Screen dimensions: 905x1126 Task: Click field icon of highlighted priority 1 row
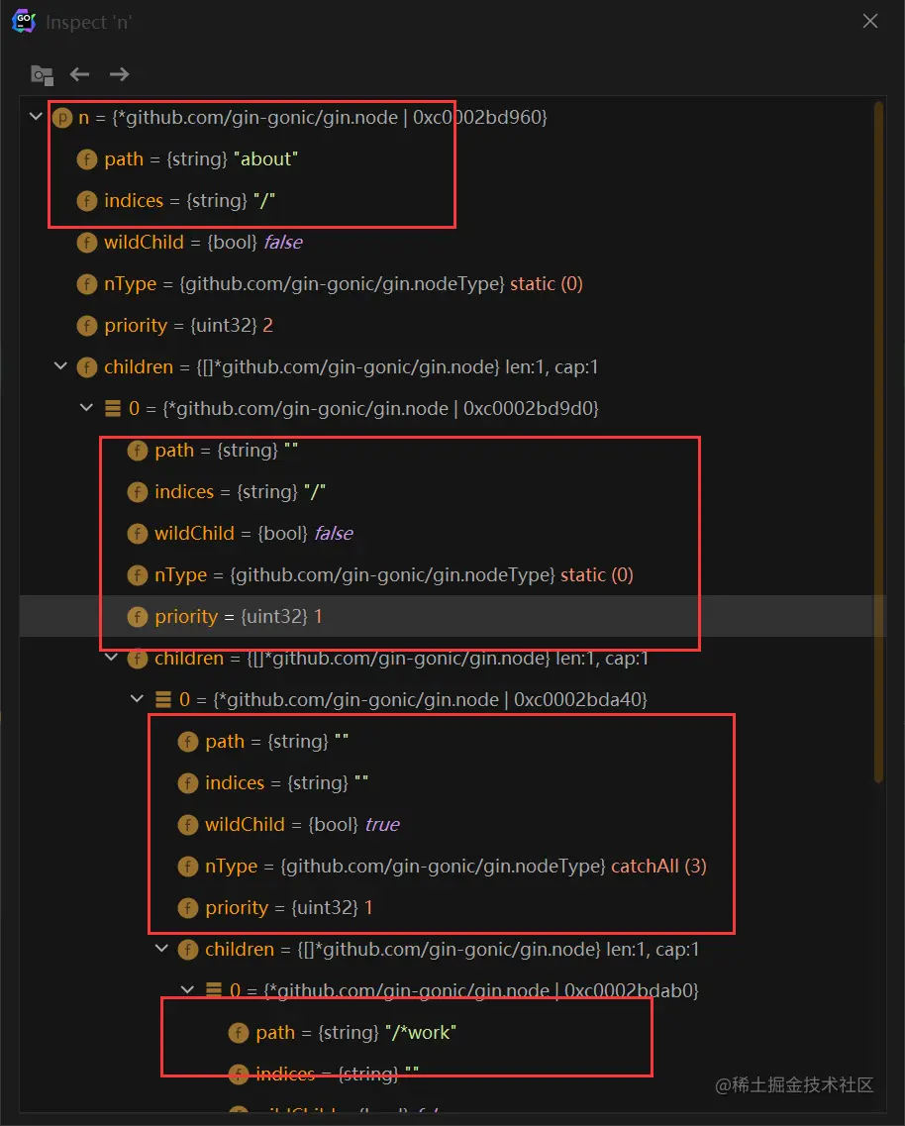pyautogui.click(x=138, y=616)
